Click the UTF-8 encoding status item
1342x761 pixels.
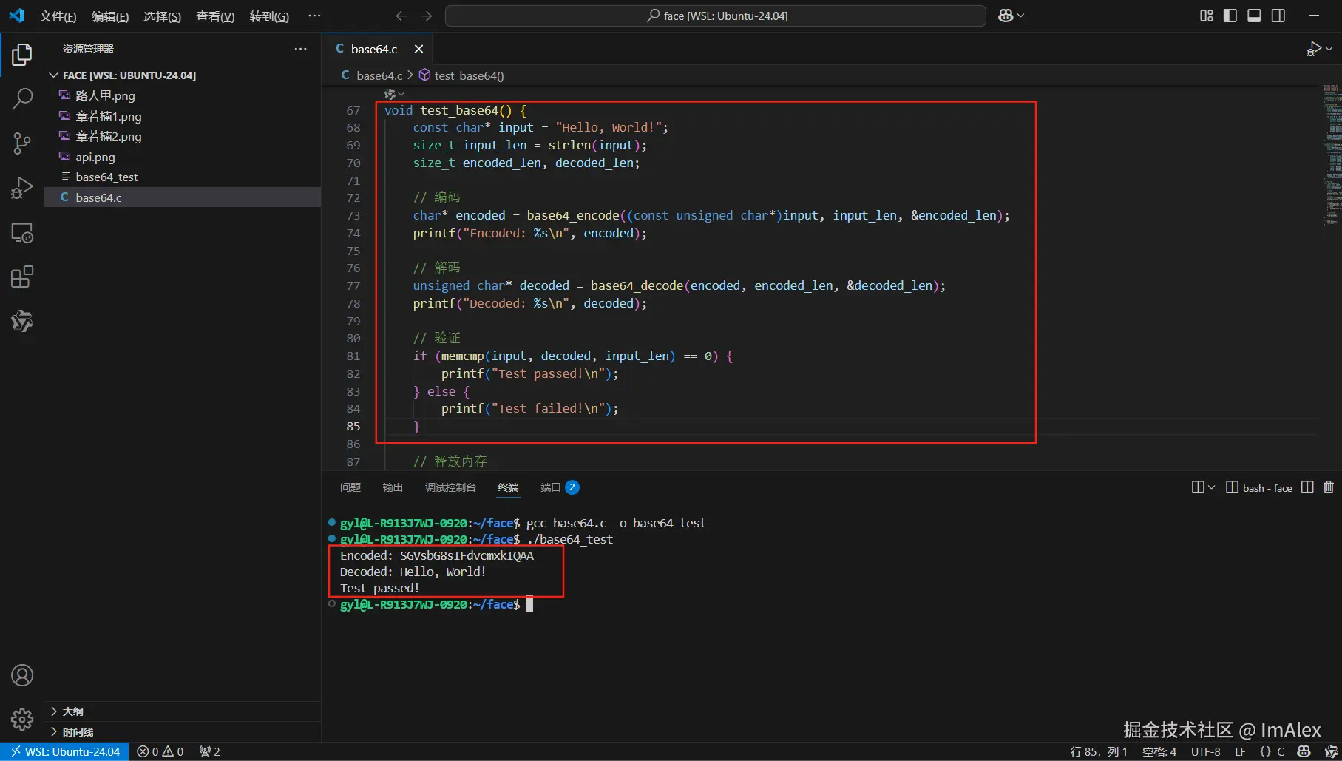click(x=1205, y=751)
